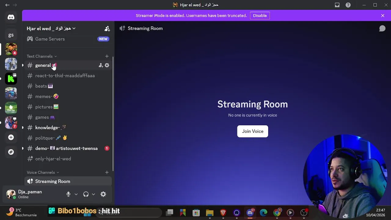Open Discover servers compass icon

11,152
